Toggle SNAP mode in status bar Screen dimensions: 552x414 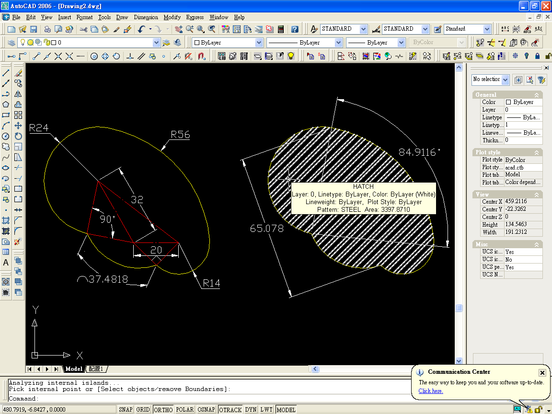pyautogui.click(x=126, y=409)
